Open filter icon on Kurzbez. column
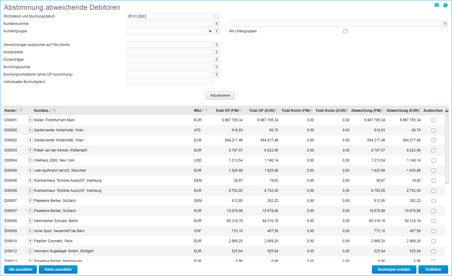 55,110
